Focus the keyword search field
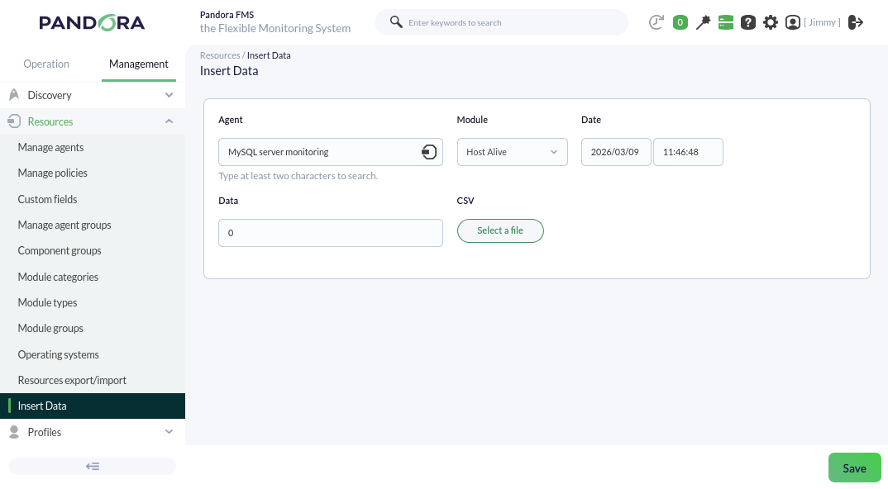The width and height of the screenshot is (888, 489). (x=501, y=22)
